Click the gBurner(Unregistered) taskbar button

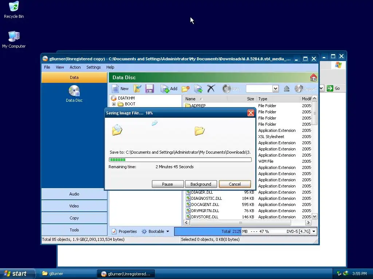(126, 274)
